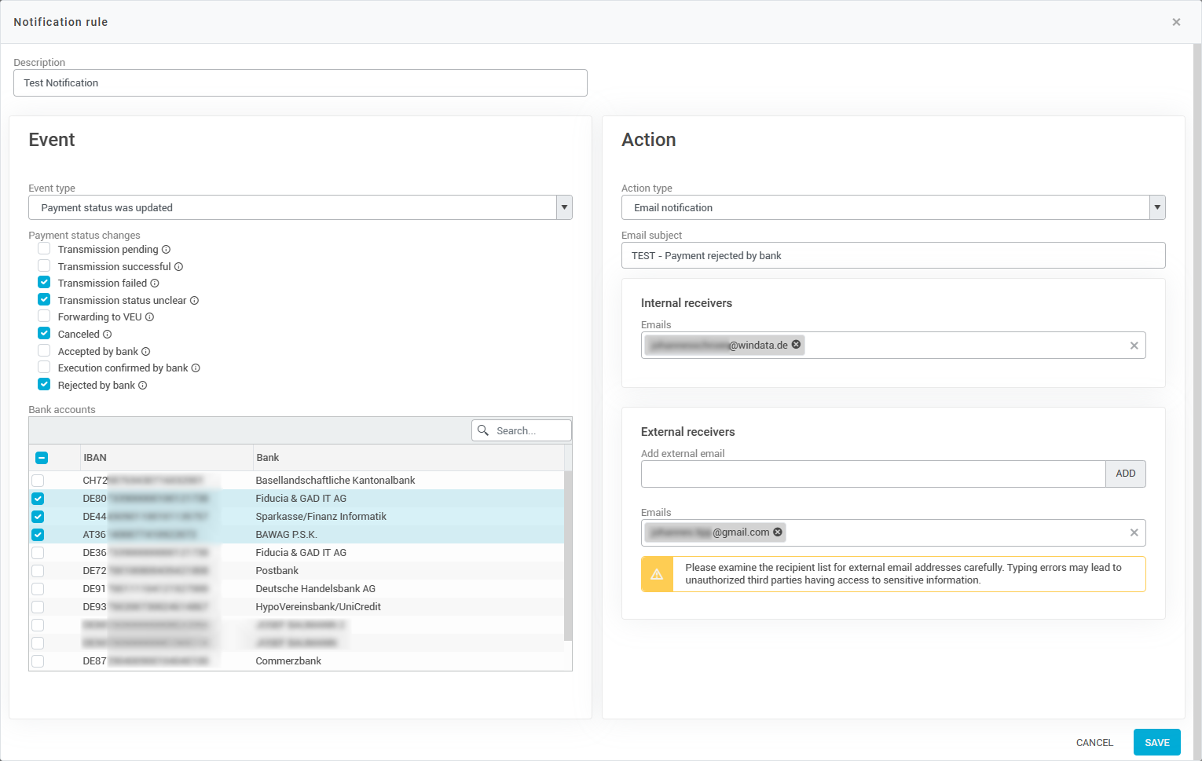The width and height of the screenshot is (1202, 761).
Task: Clear all external receiver emails
Action: coord(1134,532)
